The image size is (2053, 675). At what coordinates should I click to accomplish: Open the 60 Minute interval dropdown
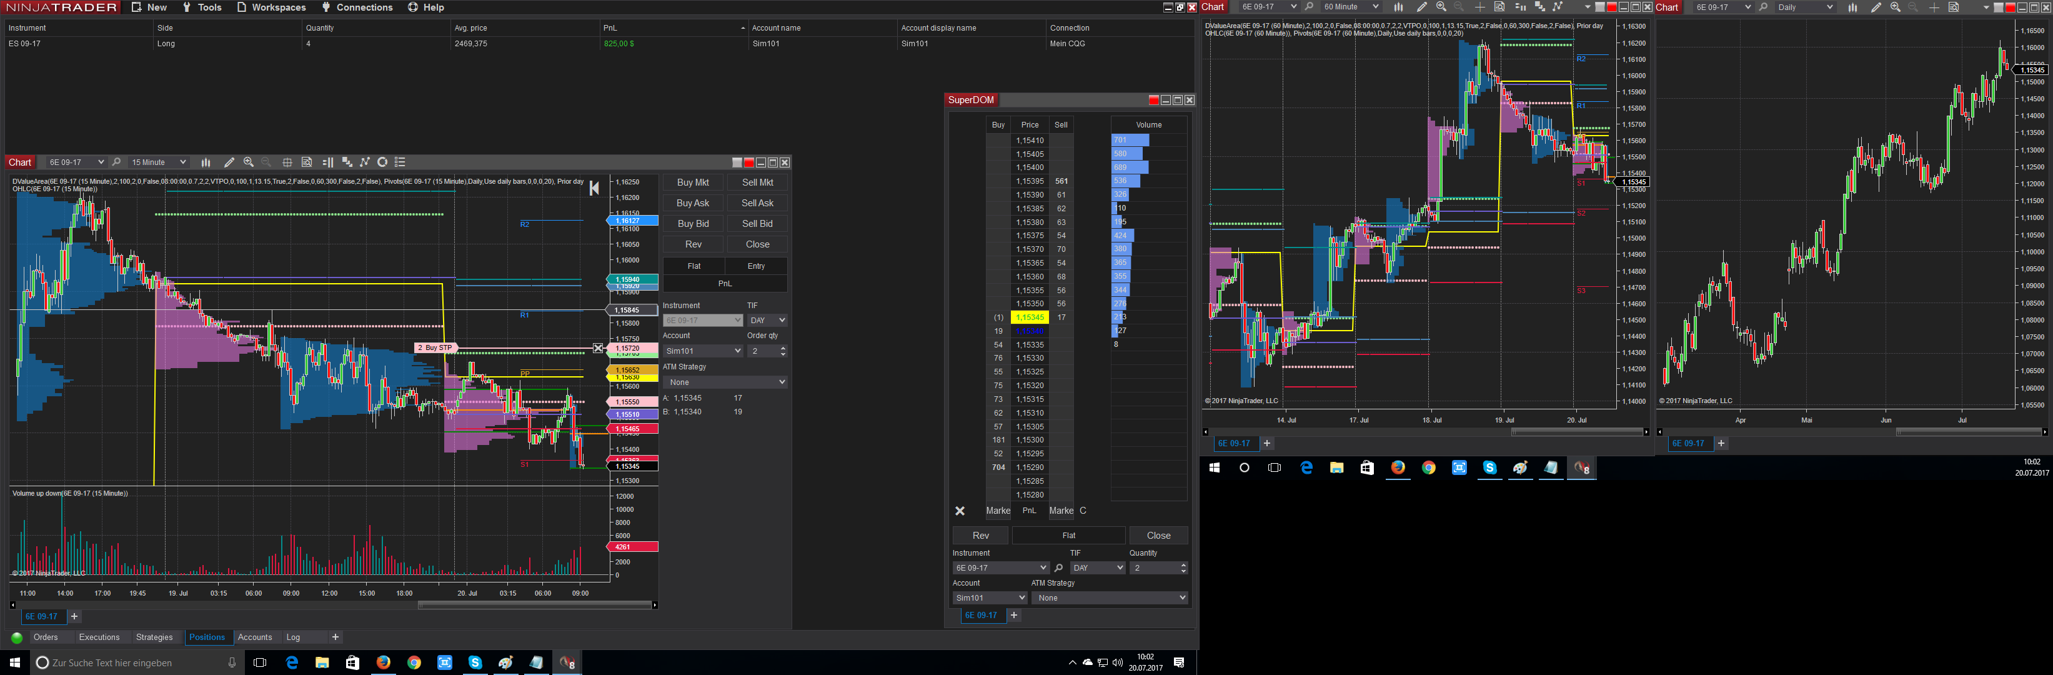pyautogui.click(x=1350, y=7)
